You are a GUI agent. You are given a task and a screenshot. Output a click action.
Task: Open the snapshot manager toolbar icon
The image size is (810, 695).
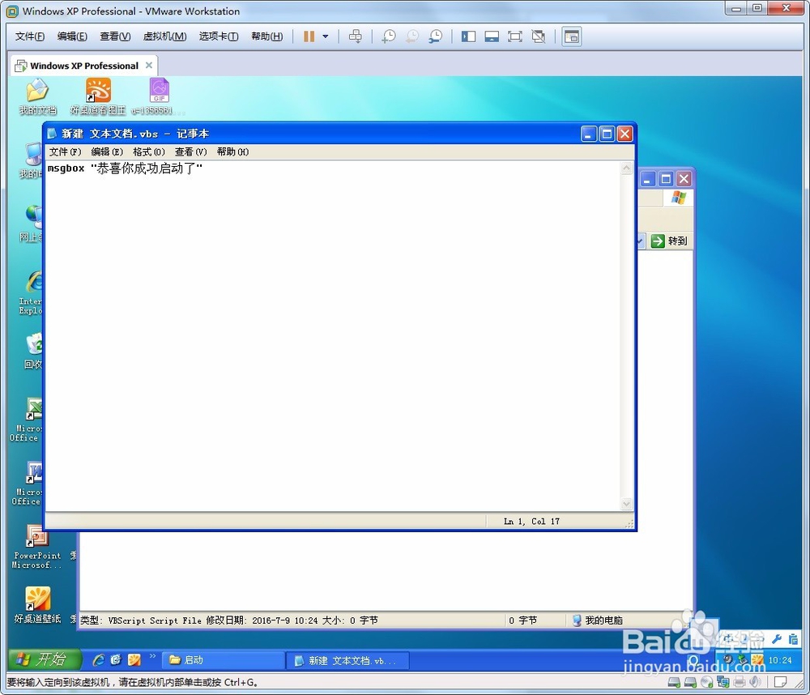point(436,36)
